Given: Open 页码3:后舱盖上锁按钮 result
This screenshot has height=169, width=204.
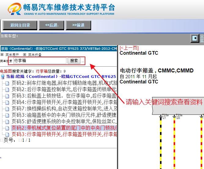Looking at the screenshot, I should [64, 96].
